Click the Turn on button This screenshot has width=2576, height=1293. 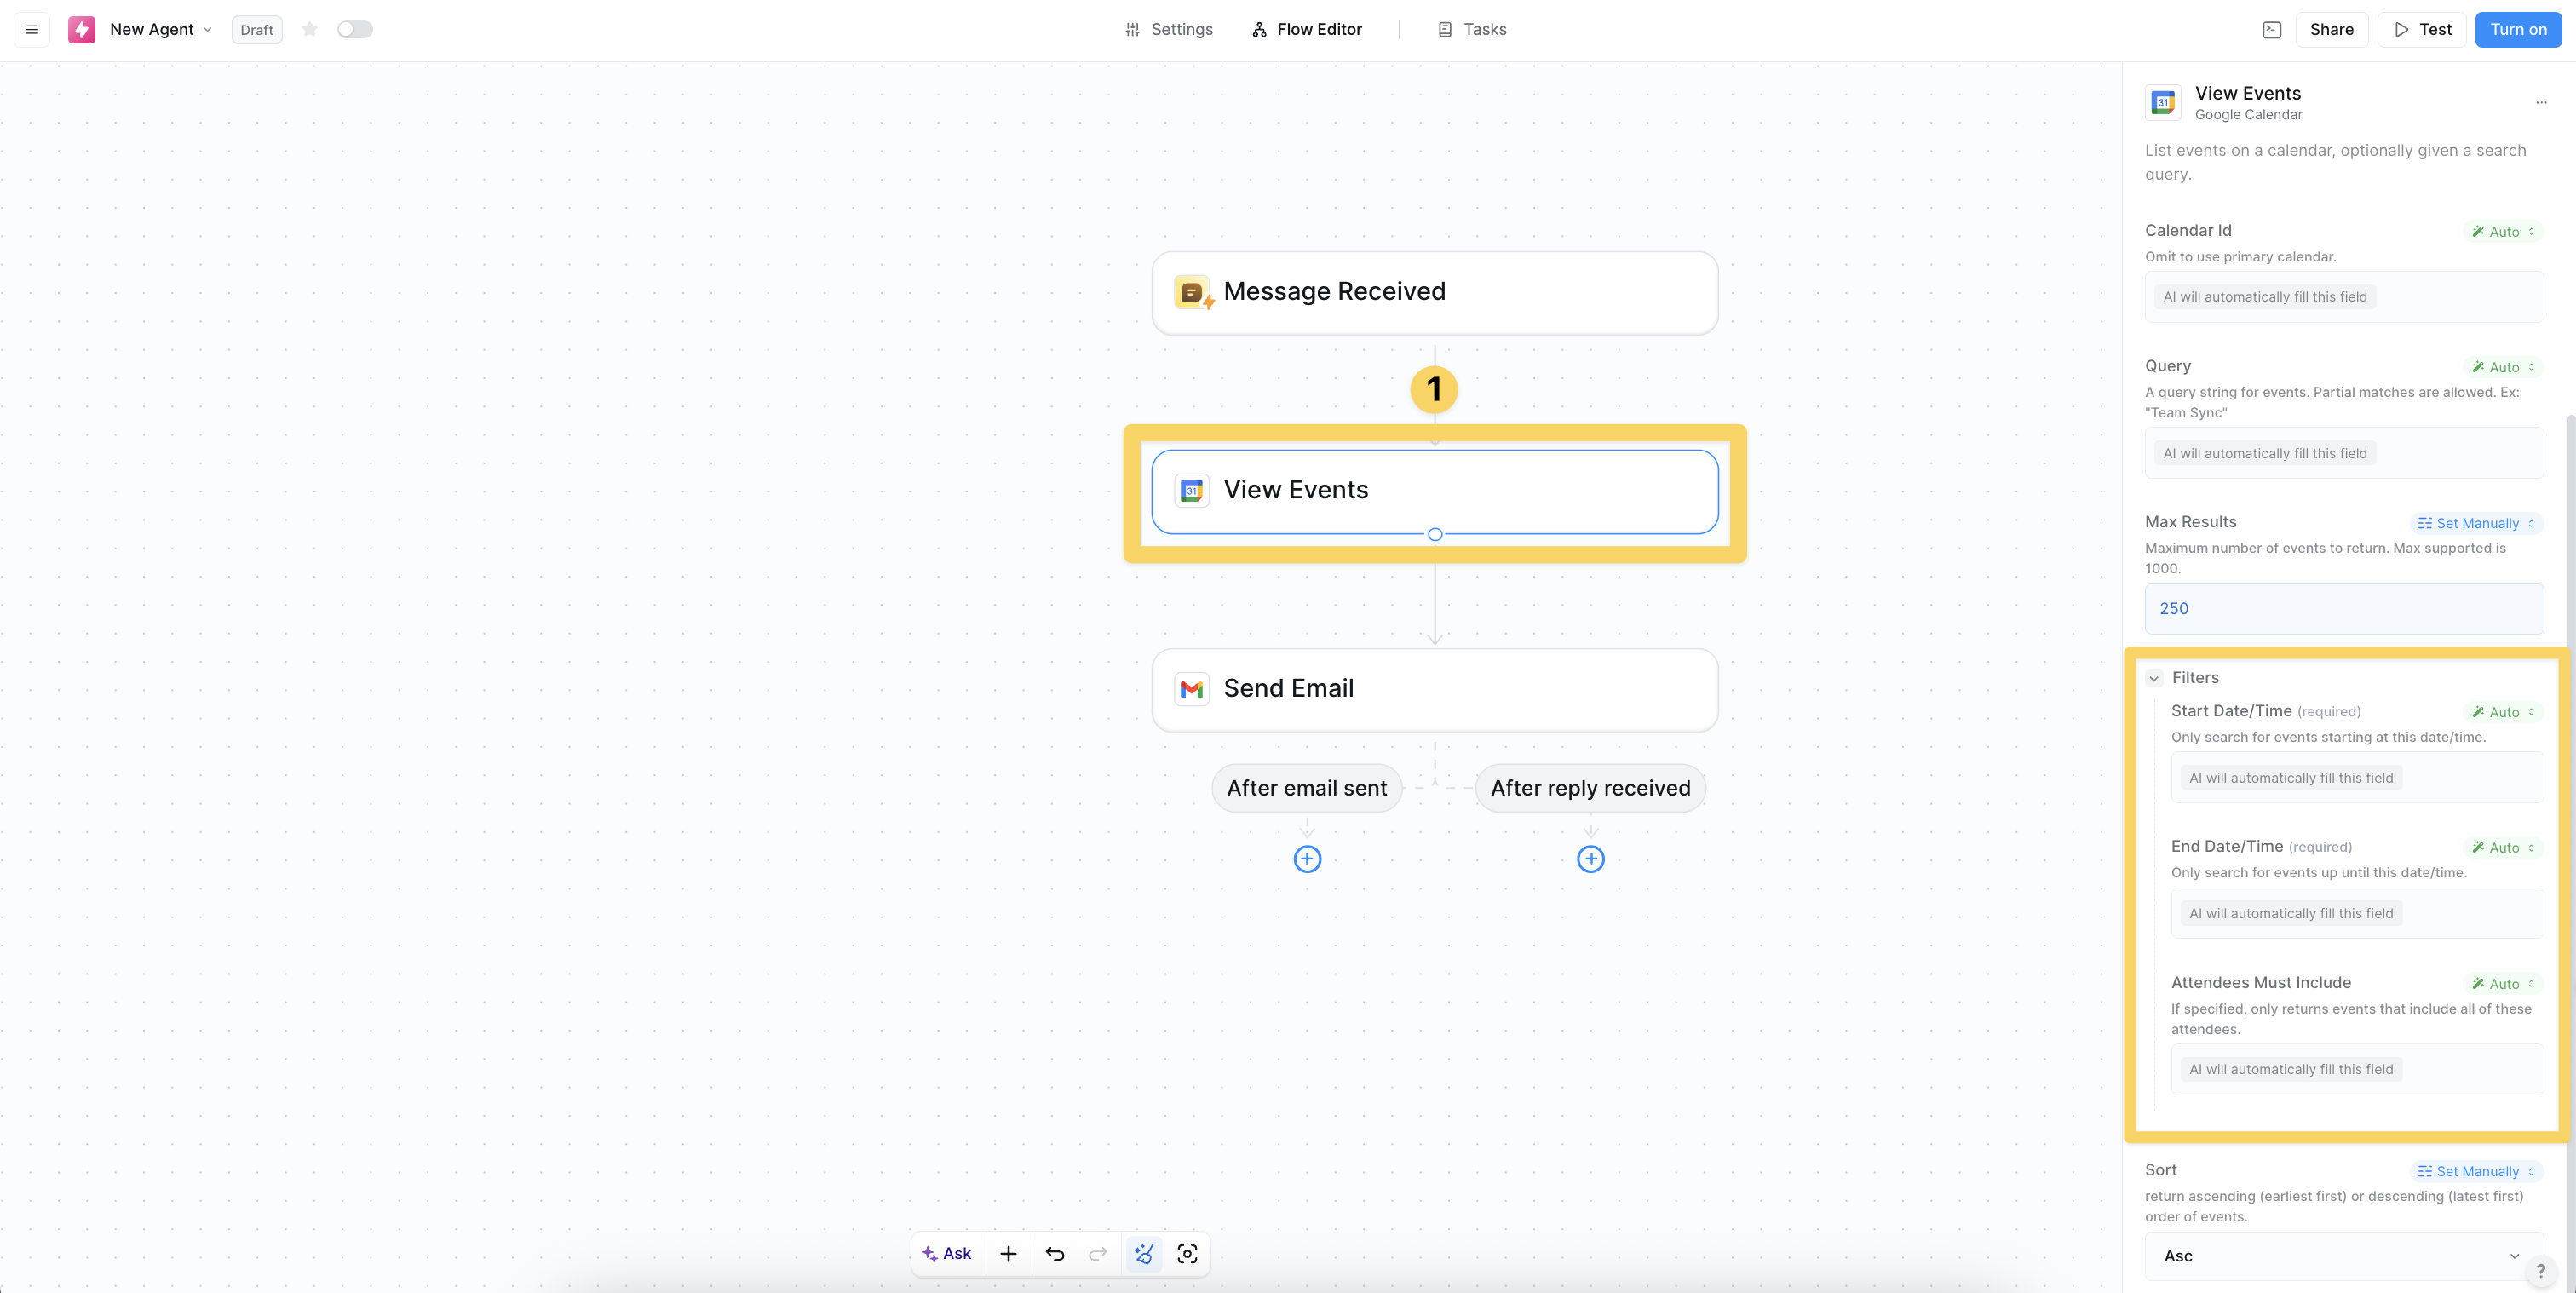coord(2517,29)
